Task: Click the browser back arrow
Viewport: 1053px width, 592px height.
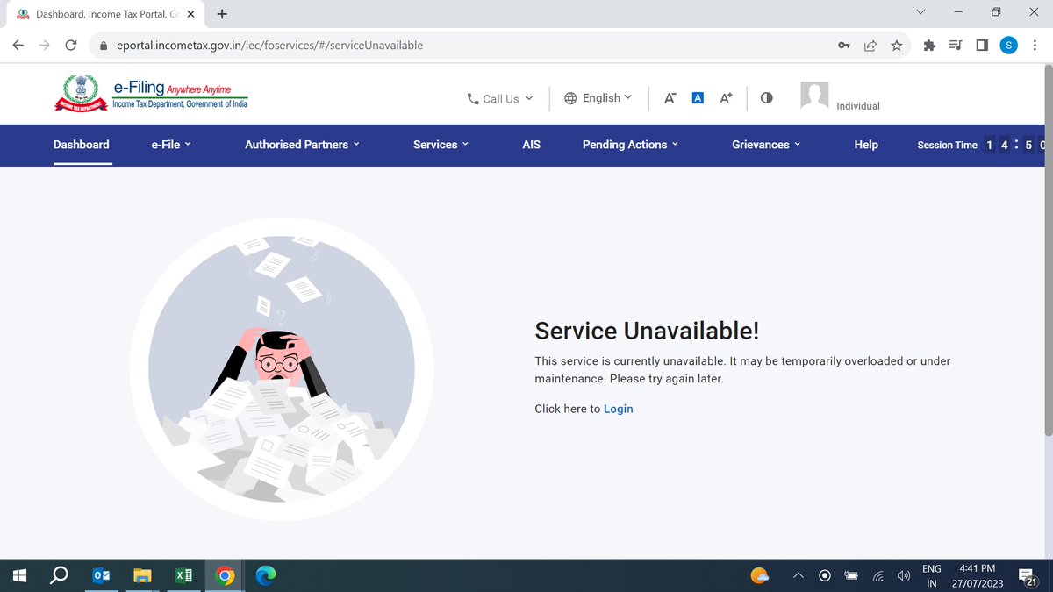Action: [x=18, y=46]
